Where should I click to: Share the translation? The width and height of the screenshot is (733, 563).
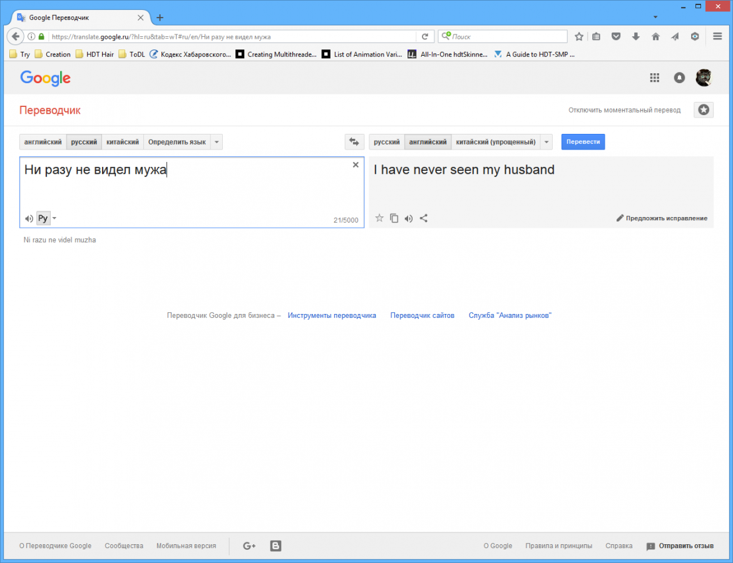coord(424,218)
